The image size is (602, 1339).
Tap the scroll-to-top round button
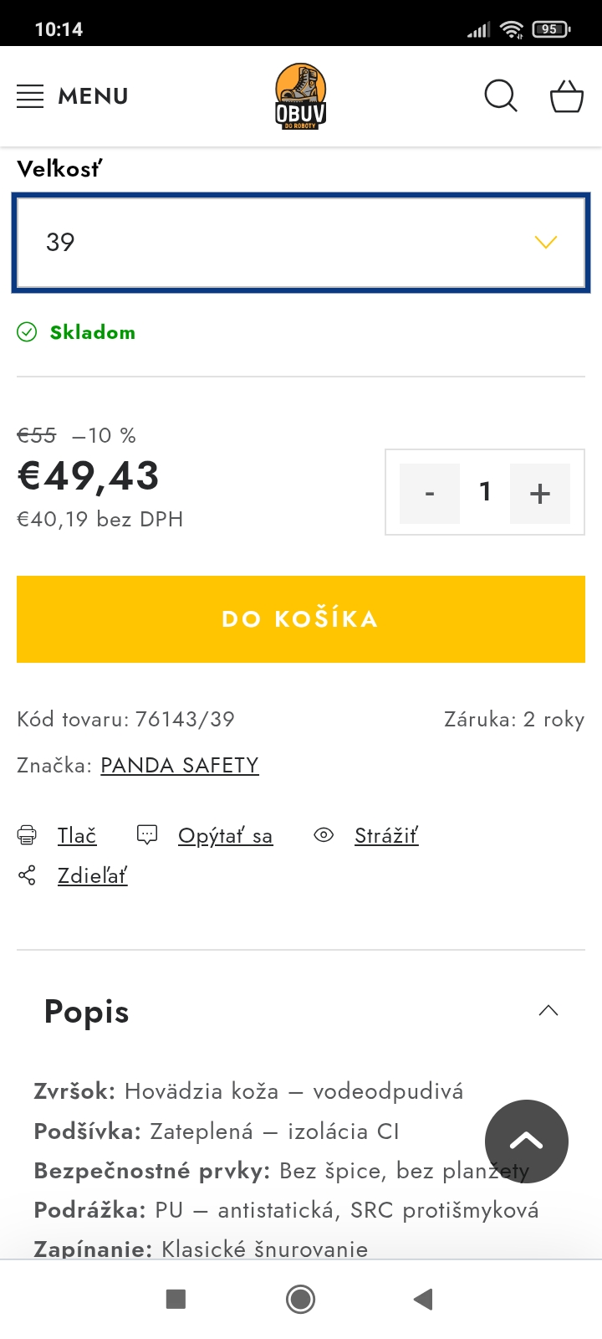527,1141
